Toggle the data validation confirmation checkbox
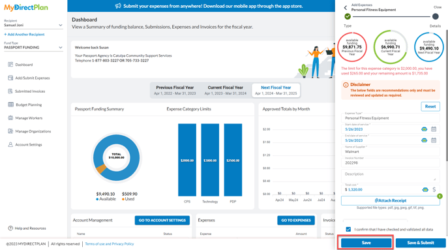Viewport: 448px width, 250px height. coord(348,229)
